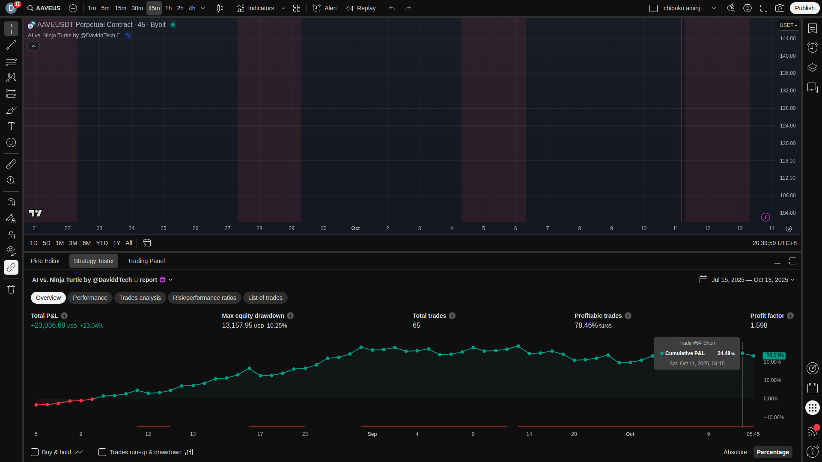Select the trend line drawing tool
The height and width of the screenshot is (462, 822).
[x=11, y=45]
